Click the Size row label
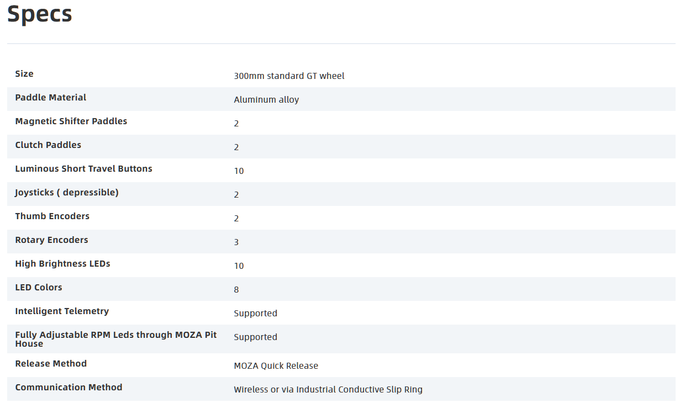Screen dimensions: 680x403 click(24, 74)
